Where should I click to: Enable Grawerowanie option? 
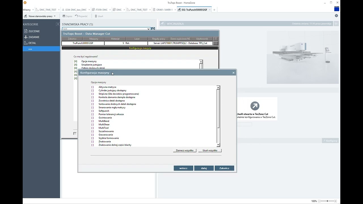[92, 135]
